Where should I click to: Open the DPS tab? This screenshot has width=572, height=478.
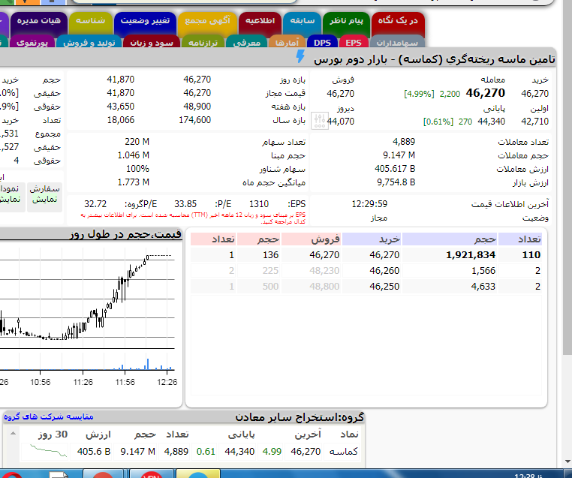[322, 43]
